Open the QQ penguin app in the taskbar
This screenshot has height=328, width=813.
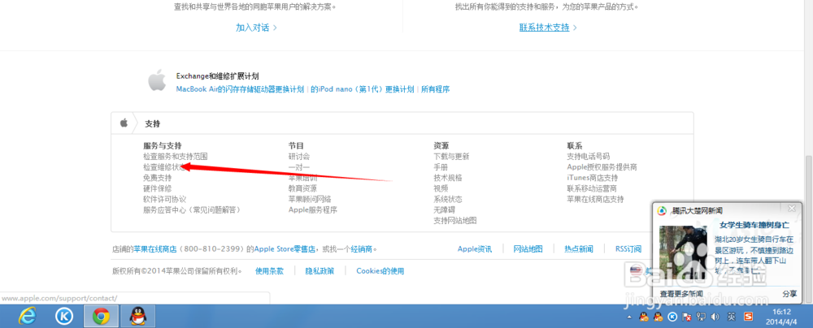click(137, 316)
